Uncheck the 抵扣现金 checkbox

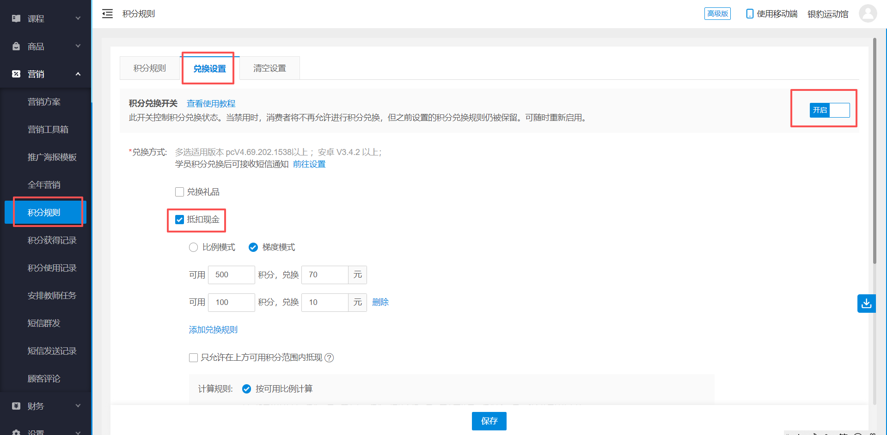[179, 220]
